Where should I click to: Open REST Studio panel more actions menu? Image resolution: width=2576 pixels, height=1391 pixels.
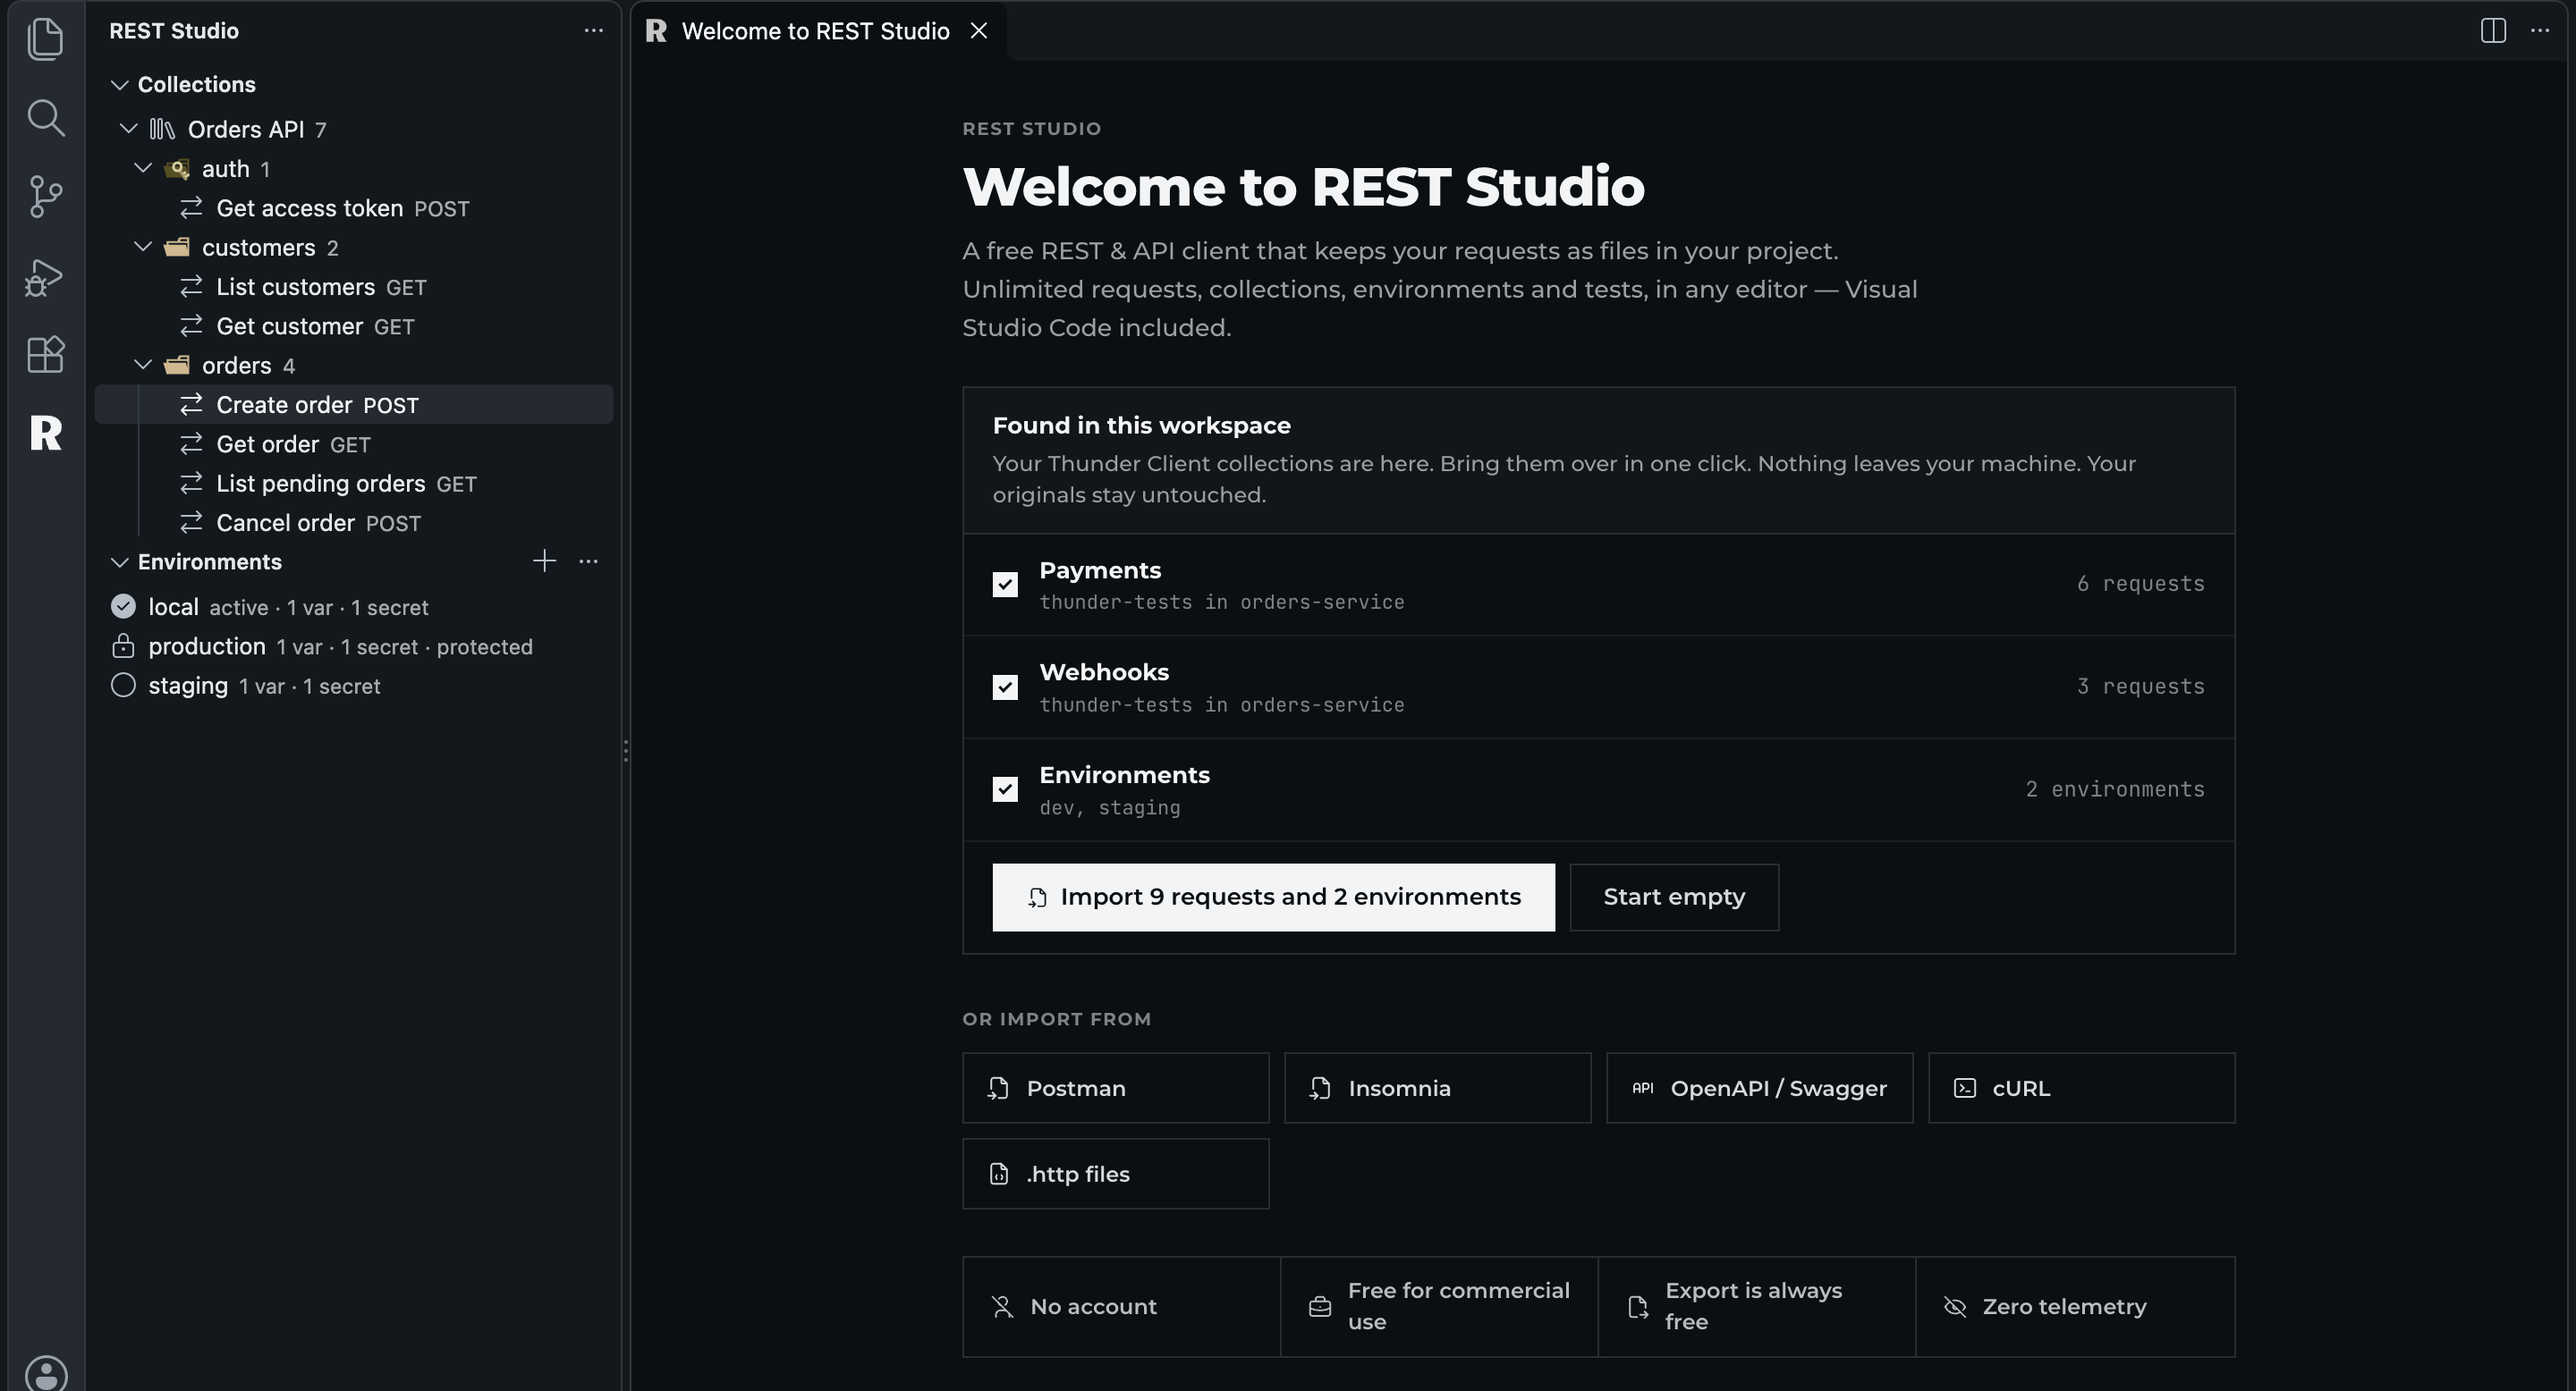point(593,31)
